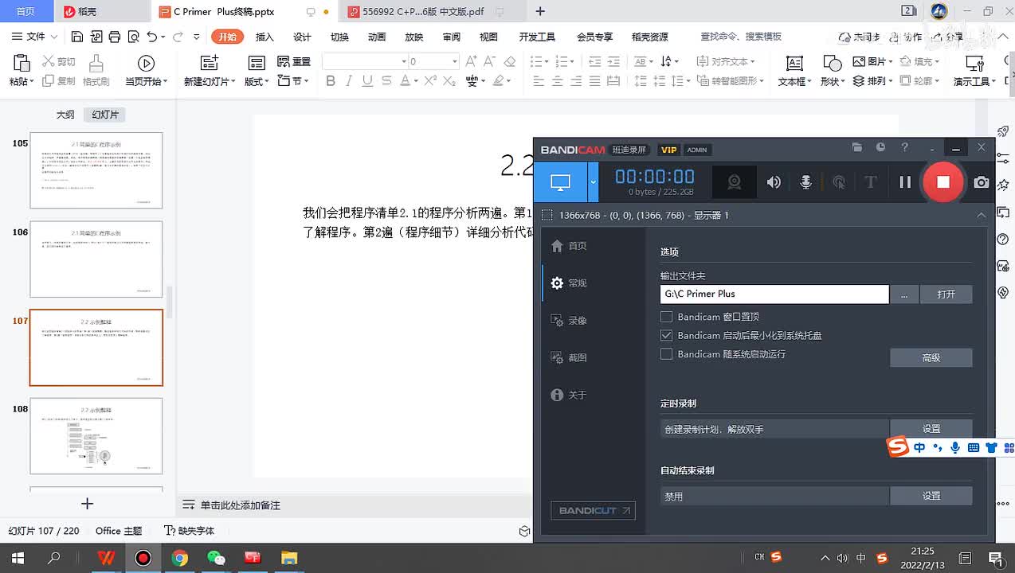Image resolution: width=1015 pixels, height=573 pixels.
Task: Open Bandicam output folder icon in title bar
Action: click(x=857, y=147)
